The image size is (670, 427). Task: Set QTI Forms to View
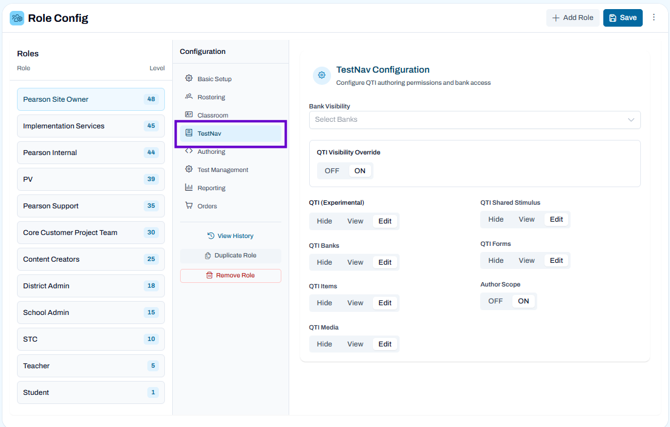pos(526,260)
